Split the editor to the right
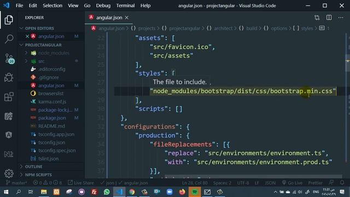Image resolution: width=350 pixels, height=197 pixels. click(x=329, y=18)
